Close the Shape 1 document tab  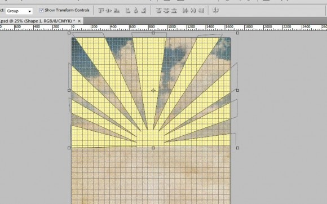(x=79, y=21)
